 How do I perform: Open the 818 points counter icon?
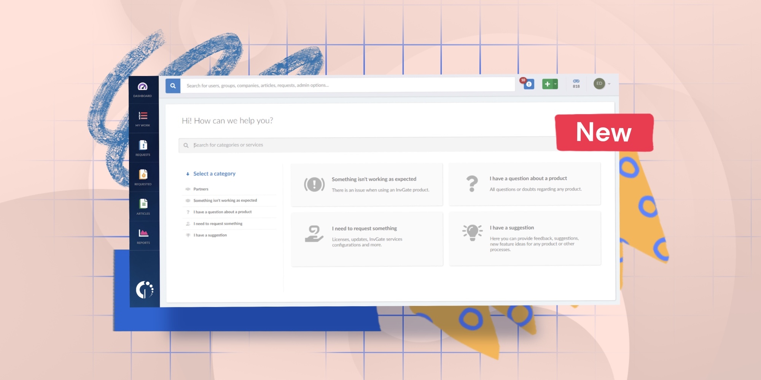tap(576, 84)
